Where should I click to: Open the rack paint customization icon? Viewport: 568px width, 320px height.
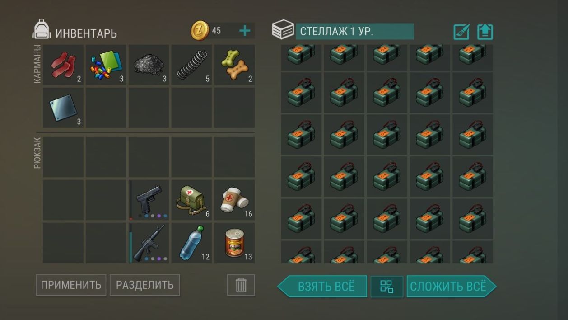[461, 32]
